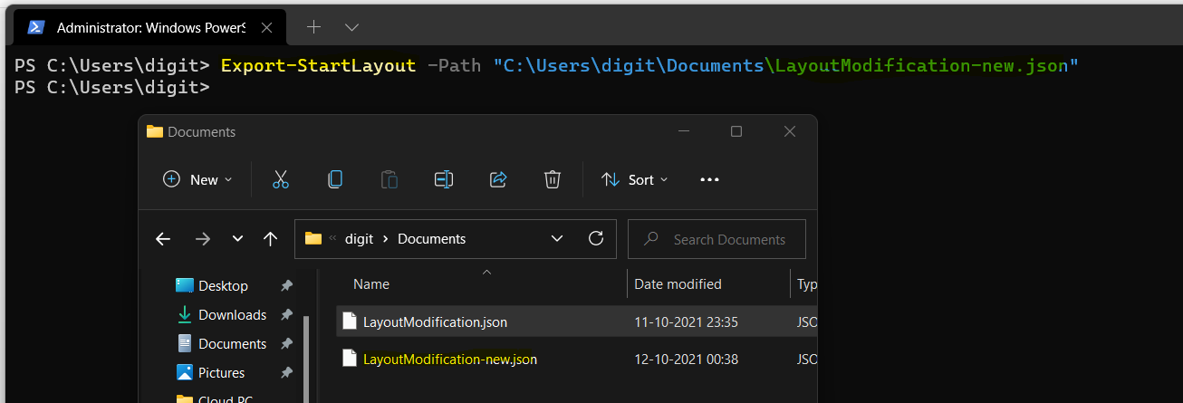Image resolution: width=1183 pixels, height=403 pixels.
Task: Click Documents in the address breadcrumb
Action: [x=432, y=239]
